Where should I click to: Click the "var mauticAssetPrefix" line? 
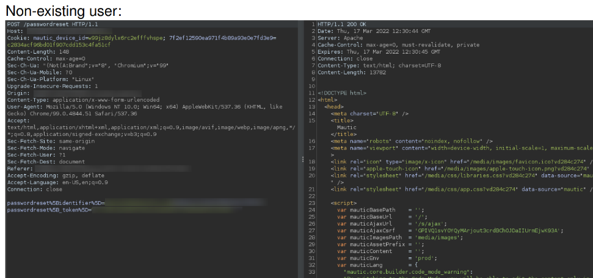(381, 244)
